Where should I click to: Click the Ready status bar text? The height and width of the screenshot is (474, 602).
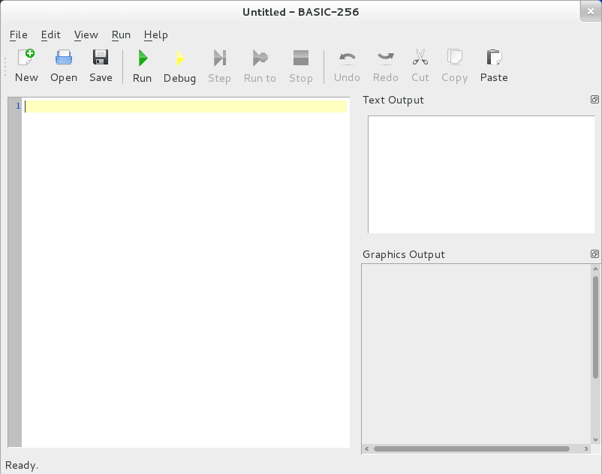(22, 465)
